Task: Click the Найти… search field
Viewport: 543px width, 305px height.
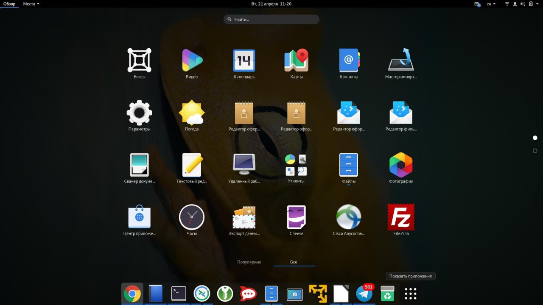Action: coord(271,19)
